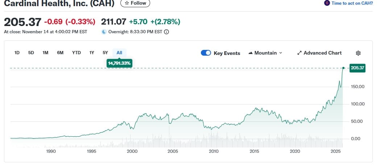Image resolution: width=380 pixels, height=167 pixels.
Task: Select the All time range
Action: point(120,53)
